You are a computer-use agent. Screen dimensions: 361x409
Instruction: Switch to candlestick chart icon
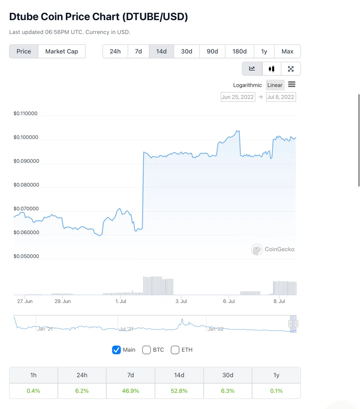click(272, 69)
